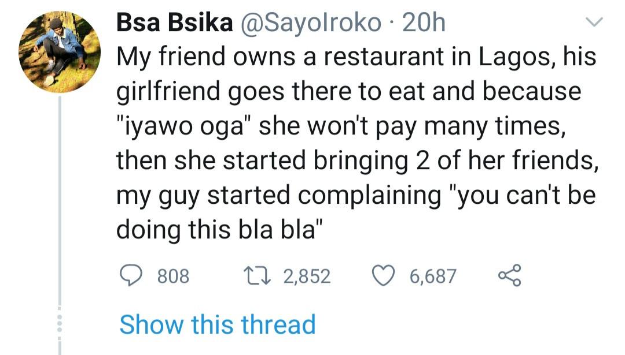Click the 20h timestamp
Screen dimensions: 625x355
coord(423,23)
